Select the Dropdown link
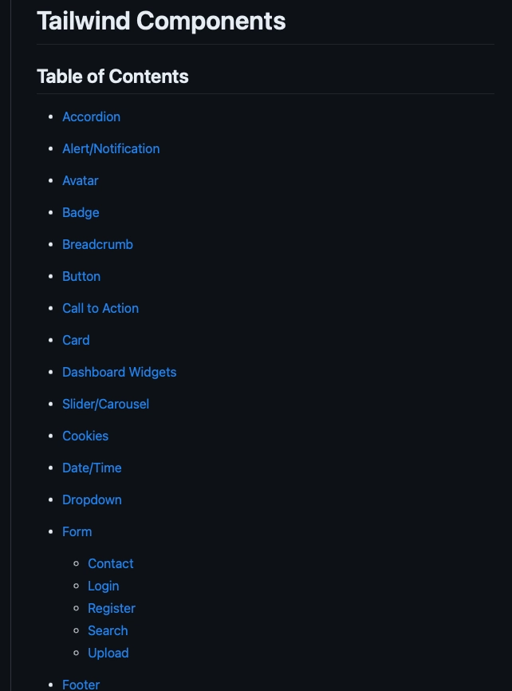Screen dimensions: 512x691 click(92, 499)
